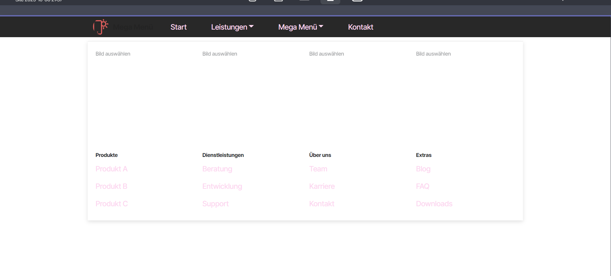Select the Produkt C link
Image resolution: width=611 pixels, height=276 pixels.
[111, 204]
